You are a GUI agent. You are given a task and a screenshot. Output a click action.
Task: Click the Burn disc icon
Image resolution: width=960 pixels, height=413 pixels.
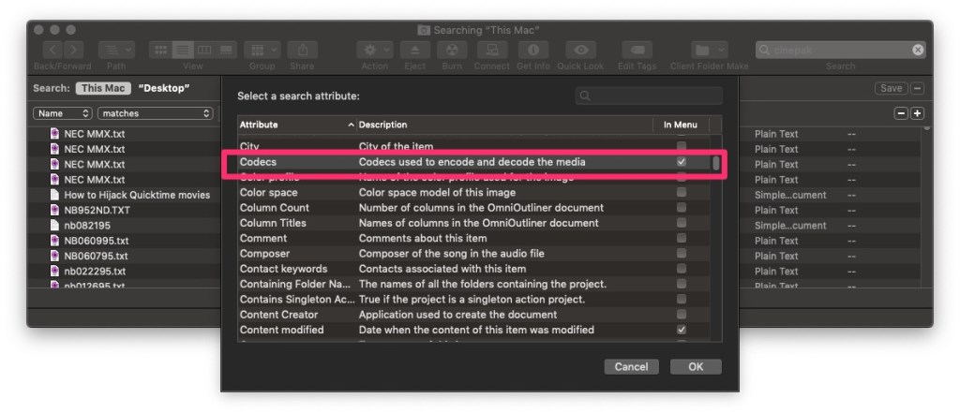pos(450,50)
